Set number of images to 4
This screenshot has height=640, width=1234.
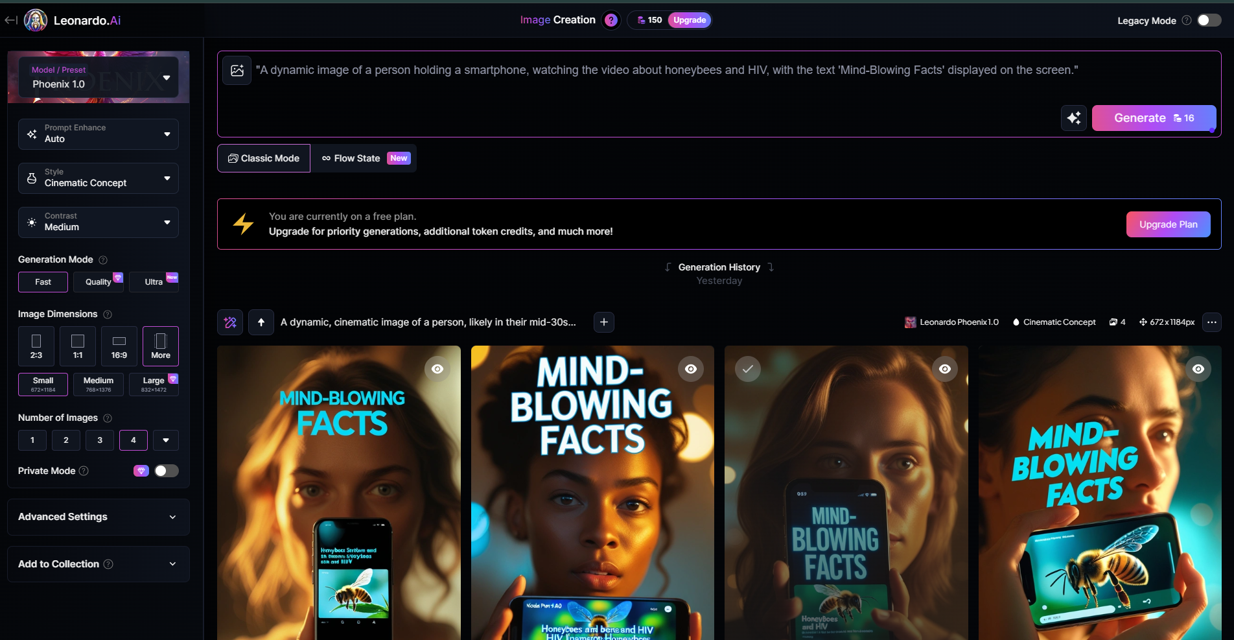tap(134, 440)
